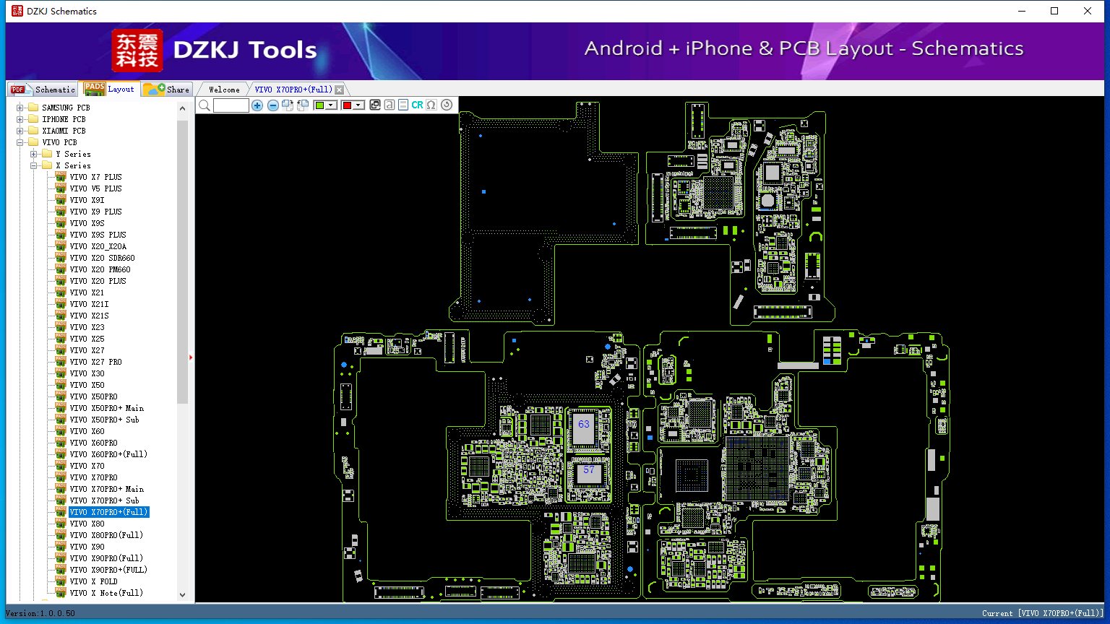The height and width of the screenshot is (624, 1110).
Task: Click the board icon beside VIVO X7 PLUS
Action: [61, 177]
